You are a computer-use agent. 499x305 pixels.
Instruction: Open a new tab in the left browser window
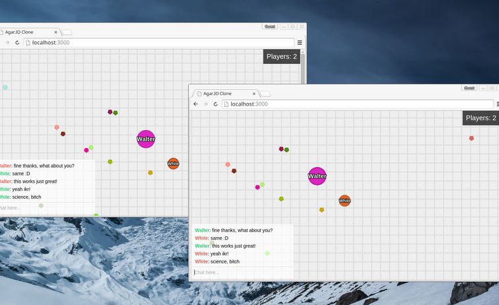coord(67,32)
